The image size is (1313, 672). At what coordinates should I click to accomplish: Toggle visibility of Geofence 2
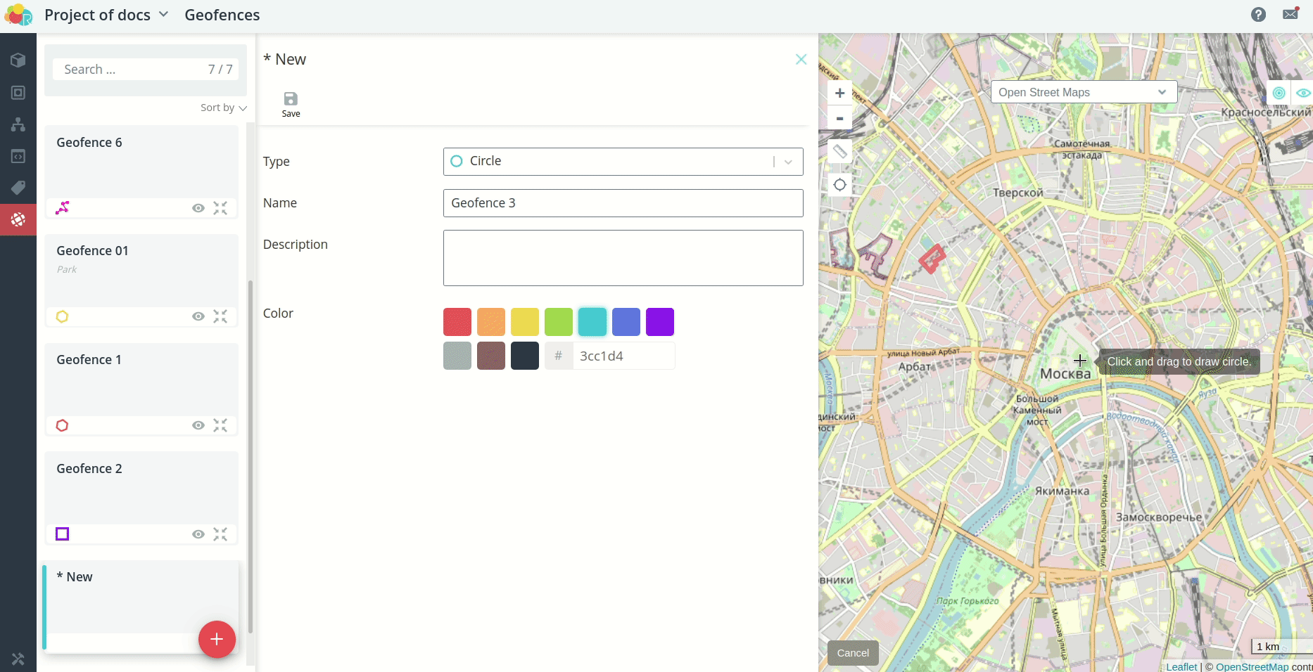198,534
